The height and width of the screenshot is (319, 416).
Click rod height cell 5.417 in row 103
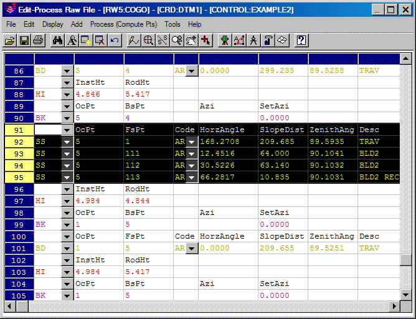pos(149,272)
